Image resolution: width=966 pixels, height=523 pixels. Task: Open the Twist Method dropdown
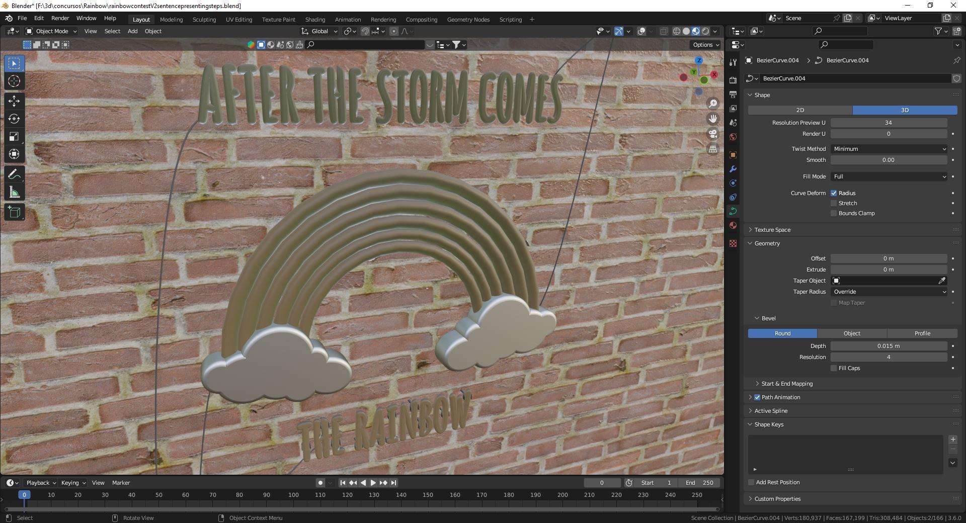[x=889, y=149]
